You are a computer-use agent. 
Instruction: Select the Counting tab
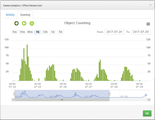pos(25,15)
